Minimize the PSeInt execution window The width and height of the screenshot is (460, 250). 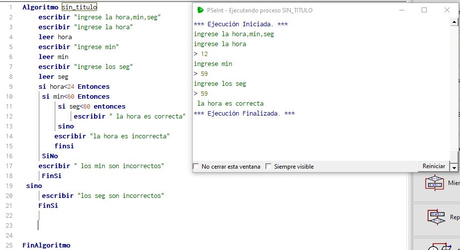tap(401, 10)
